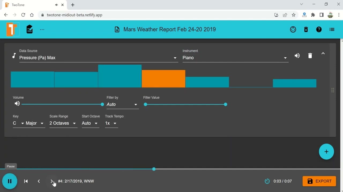Click the playback progress marker
The image size is (343, 192).
154,169
